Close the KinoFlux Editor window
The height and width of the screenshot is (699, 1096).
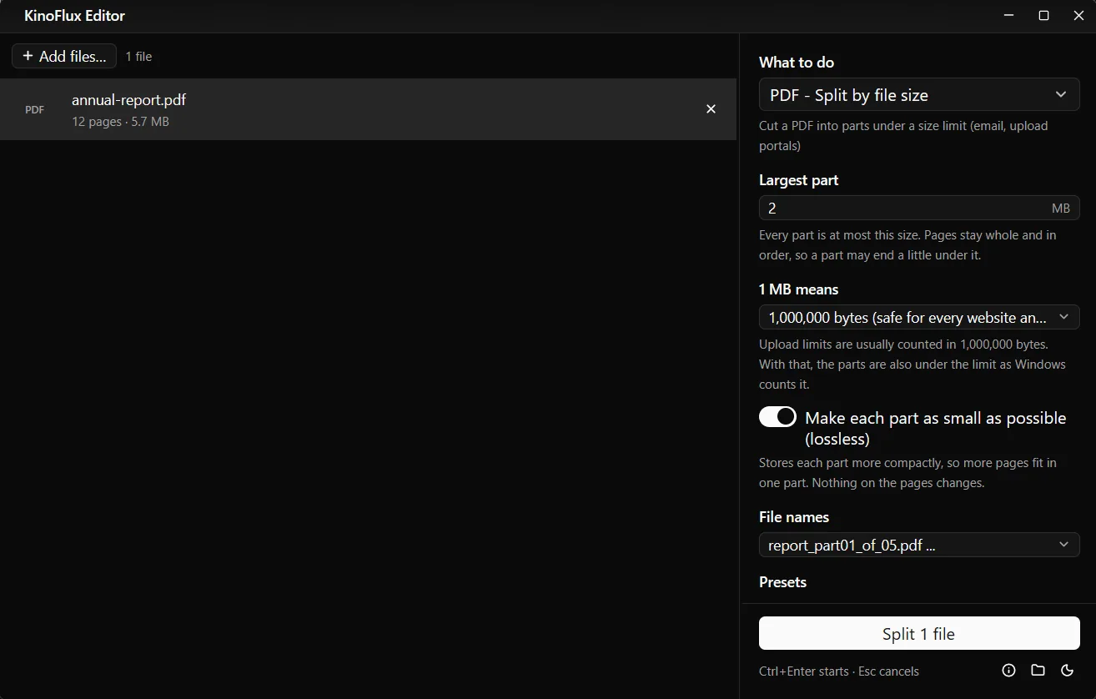1078,16
